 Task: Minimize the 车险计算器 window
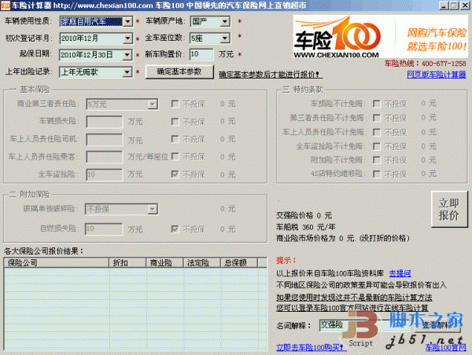point(444,5)
